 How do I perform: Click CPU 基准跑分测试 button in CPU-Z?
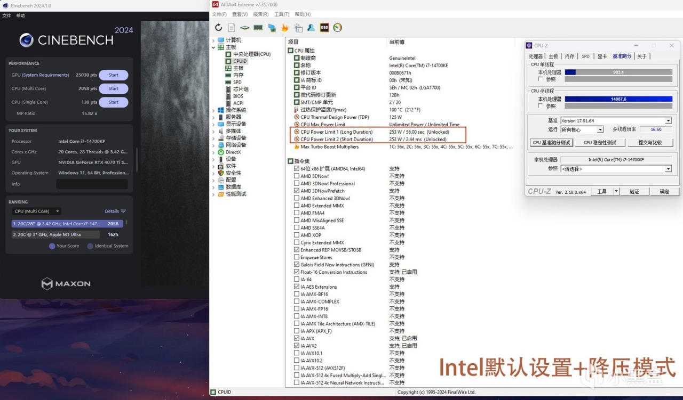(x=552, y=143)
